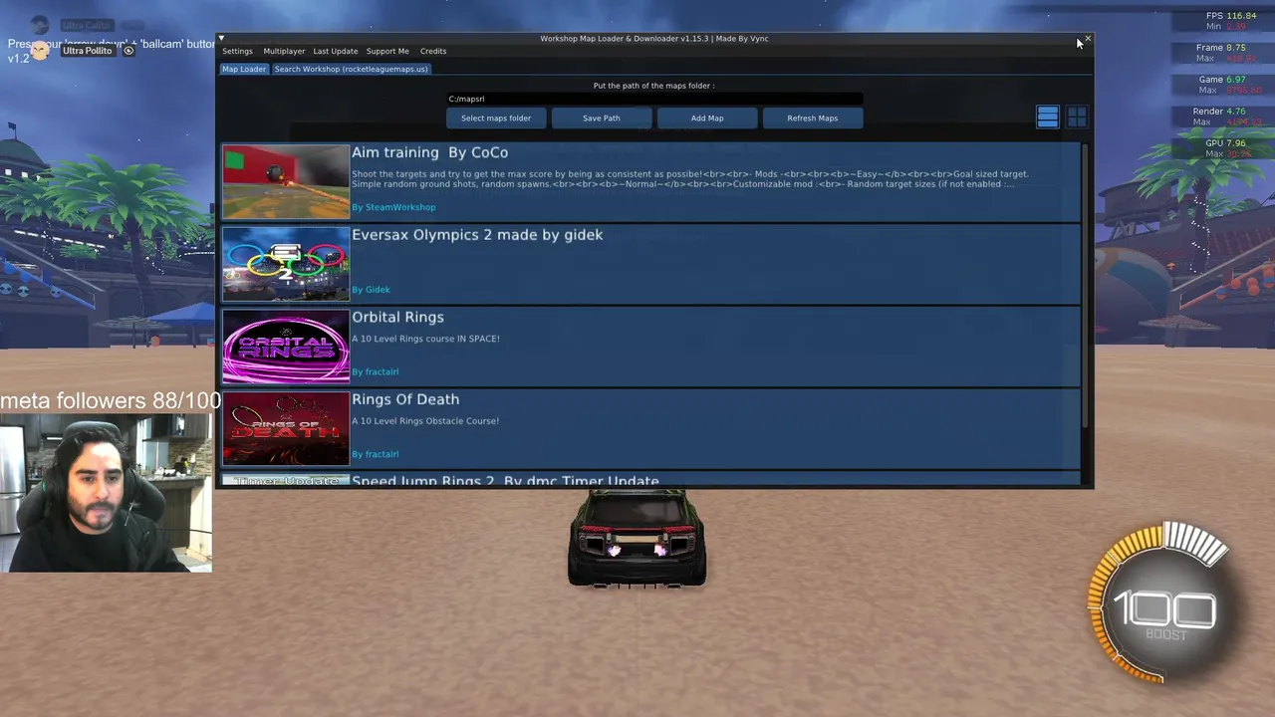1275x717 pixels.
Task: Open the Settings menu
Action: (237, 51)
